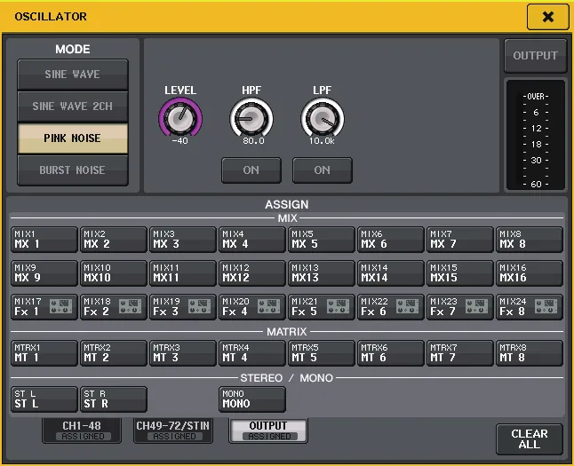Assign oscillator to MIX13 MX13
The image size is (574, 466).
tap(322, 273)
